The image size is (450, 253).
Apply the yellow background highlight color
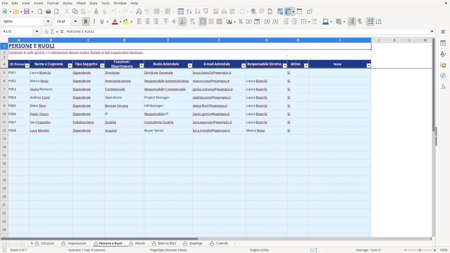coord(126,22)
